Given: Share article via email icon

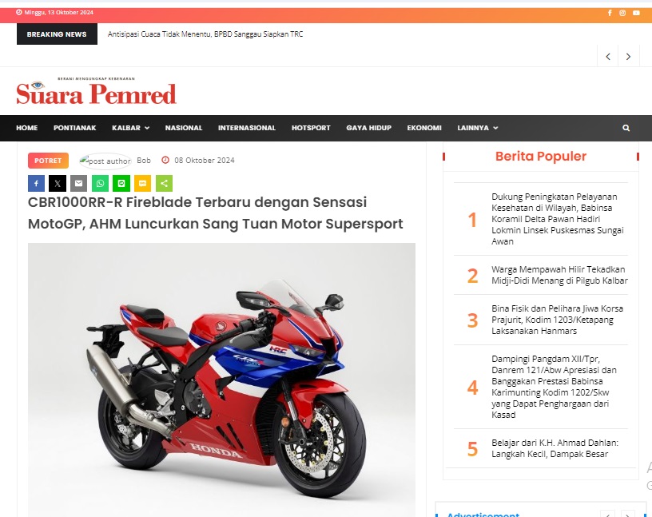Looking at the screenshot, I should [x=78, y=184].
